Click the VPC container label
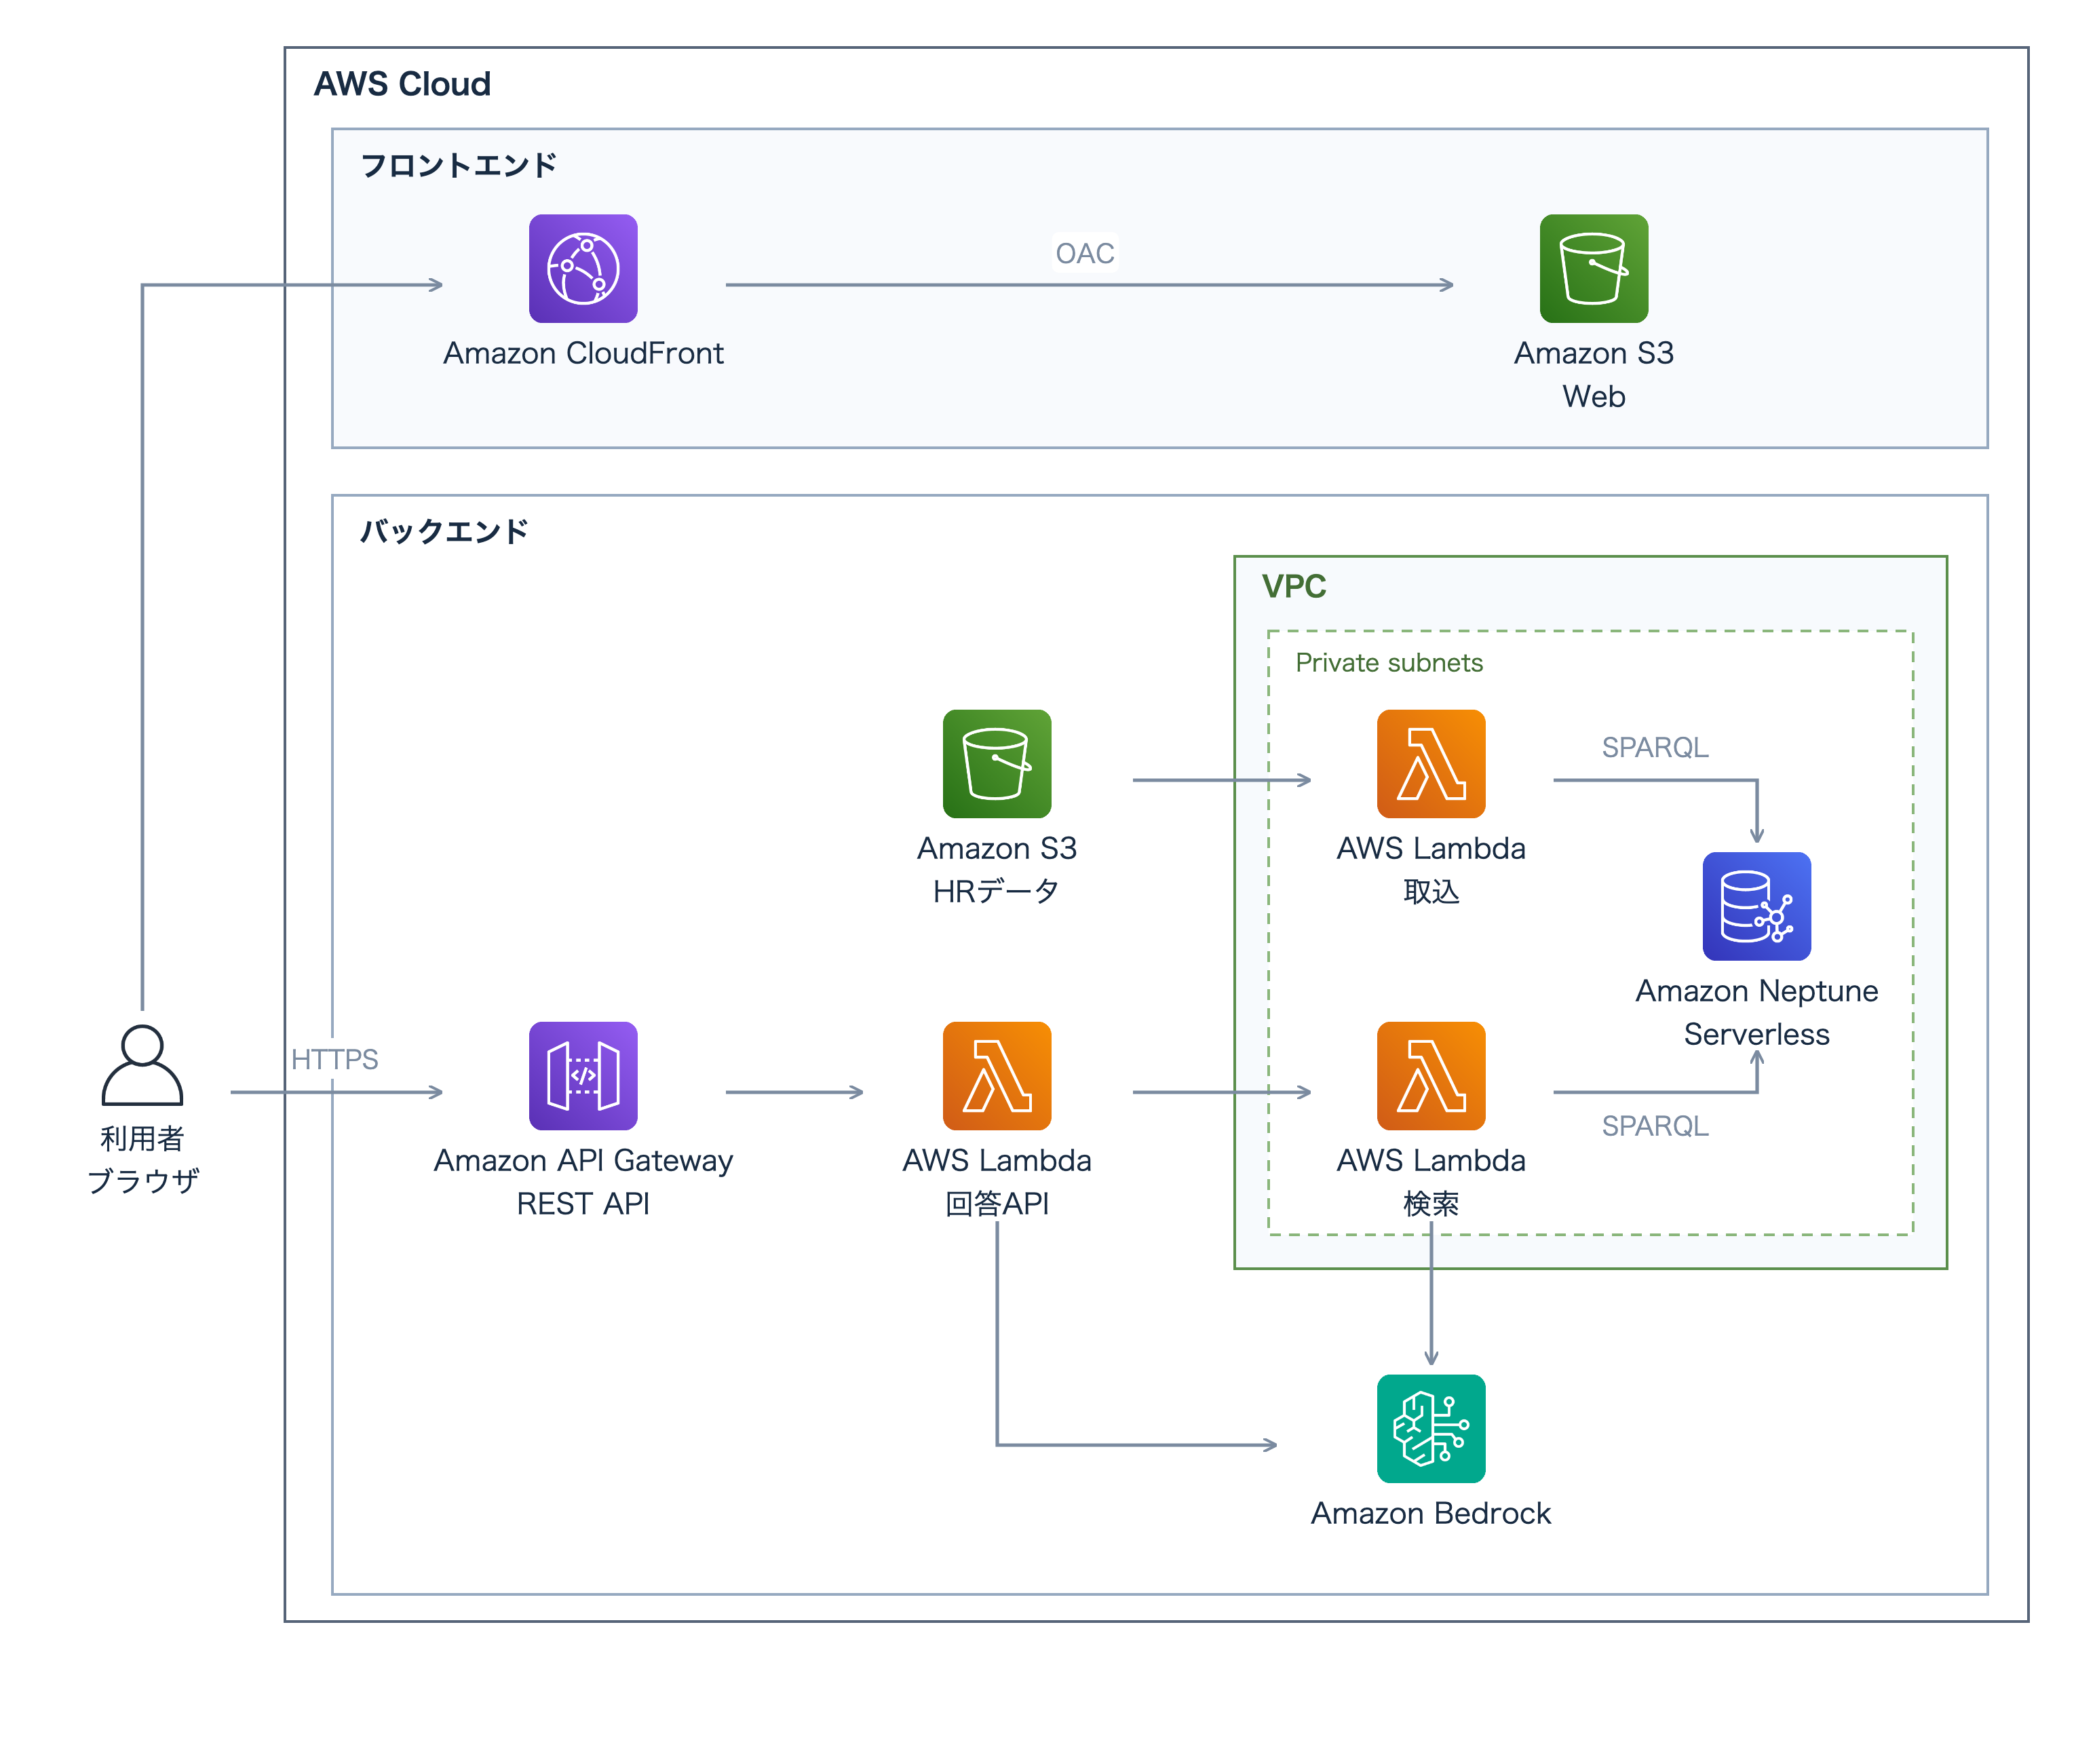 pos(1293,585)
